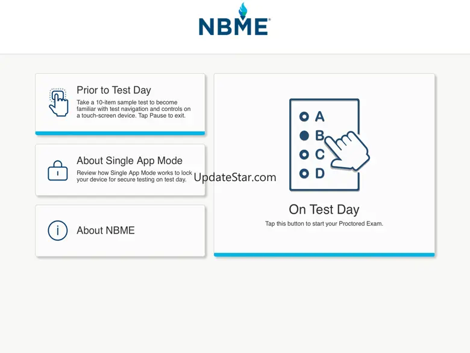Open the Prior to Test Day heading
This screenshot has height=353, width=470.
coord(114,90)
